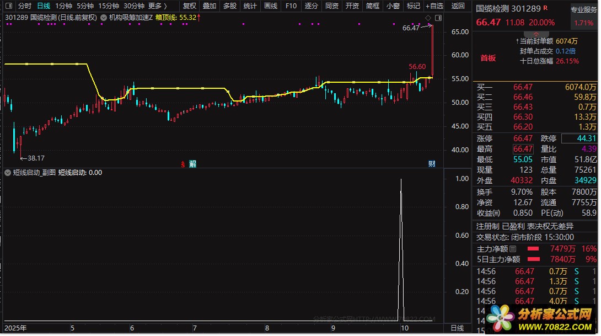This screenshot has height=336, width=601.
Task: Click the 2025年 label on time axis
Action: click(16, 328)
